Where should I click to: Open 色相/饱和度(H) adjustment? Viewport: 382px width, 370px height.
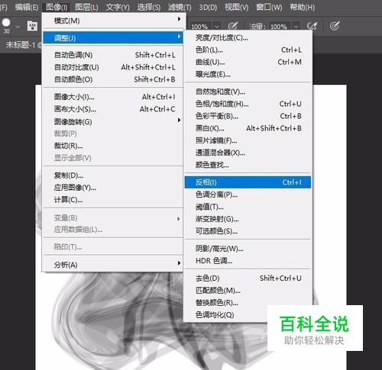pos(248,104)
